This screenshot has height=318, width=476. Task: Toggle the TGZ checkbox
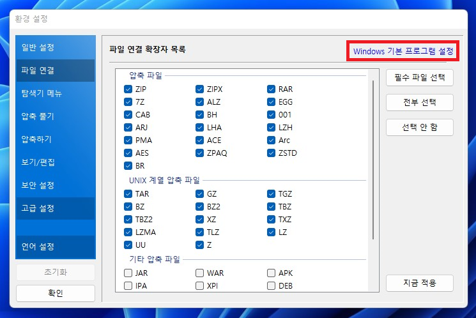(271, 194)
